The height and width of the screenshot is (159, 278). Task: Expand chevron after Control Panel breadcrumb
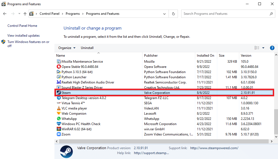point(62,14)
